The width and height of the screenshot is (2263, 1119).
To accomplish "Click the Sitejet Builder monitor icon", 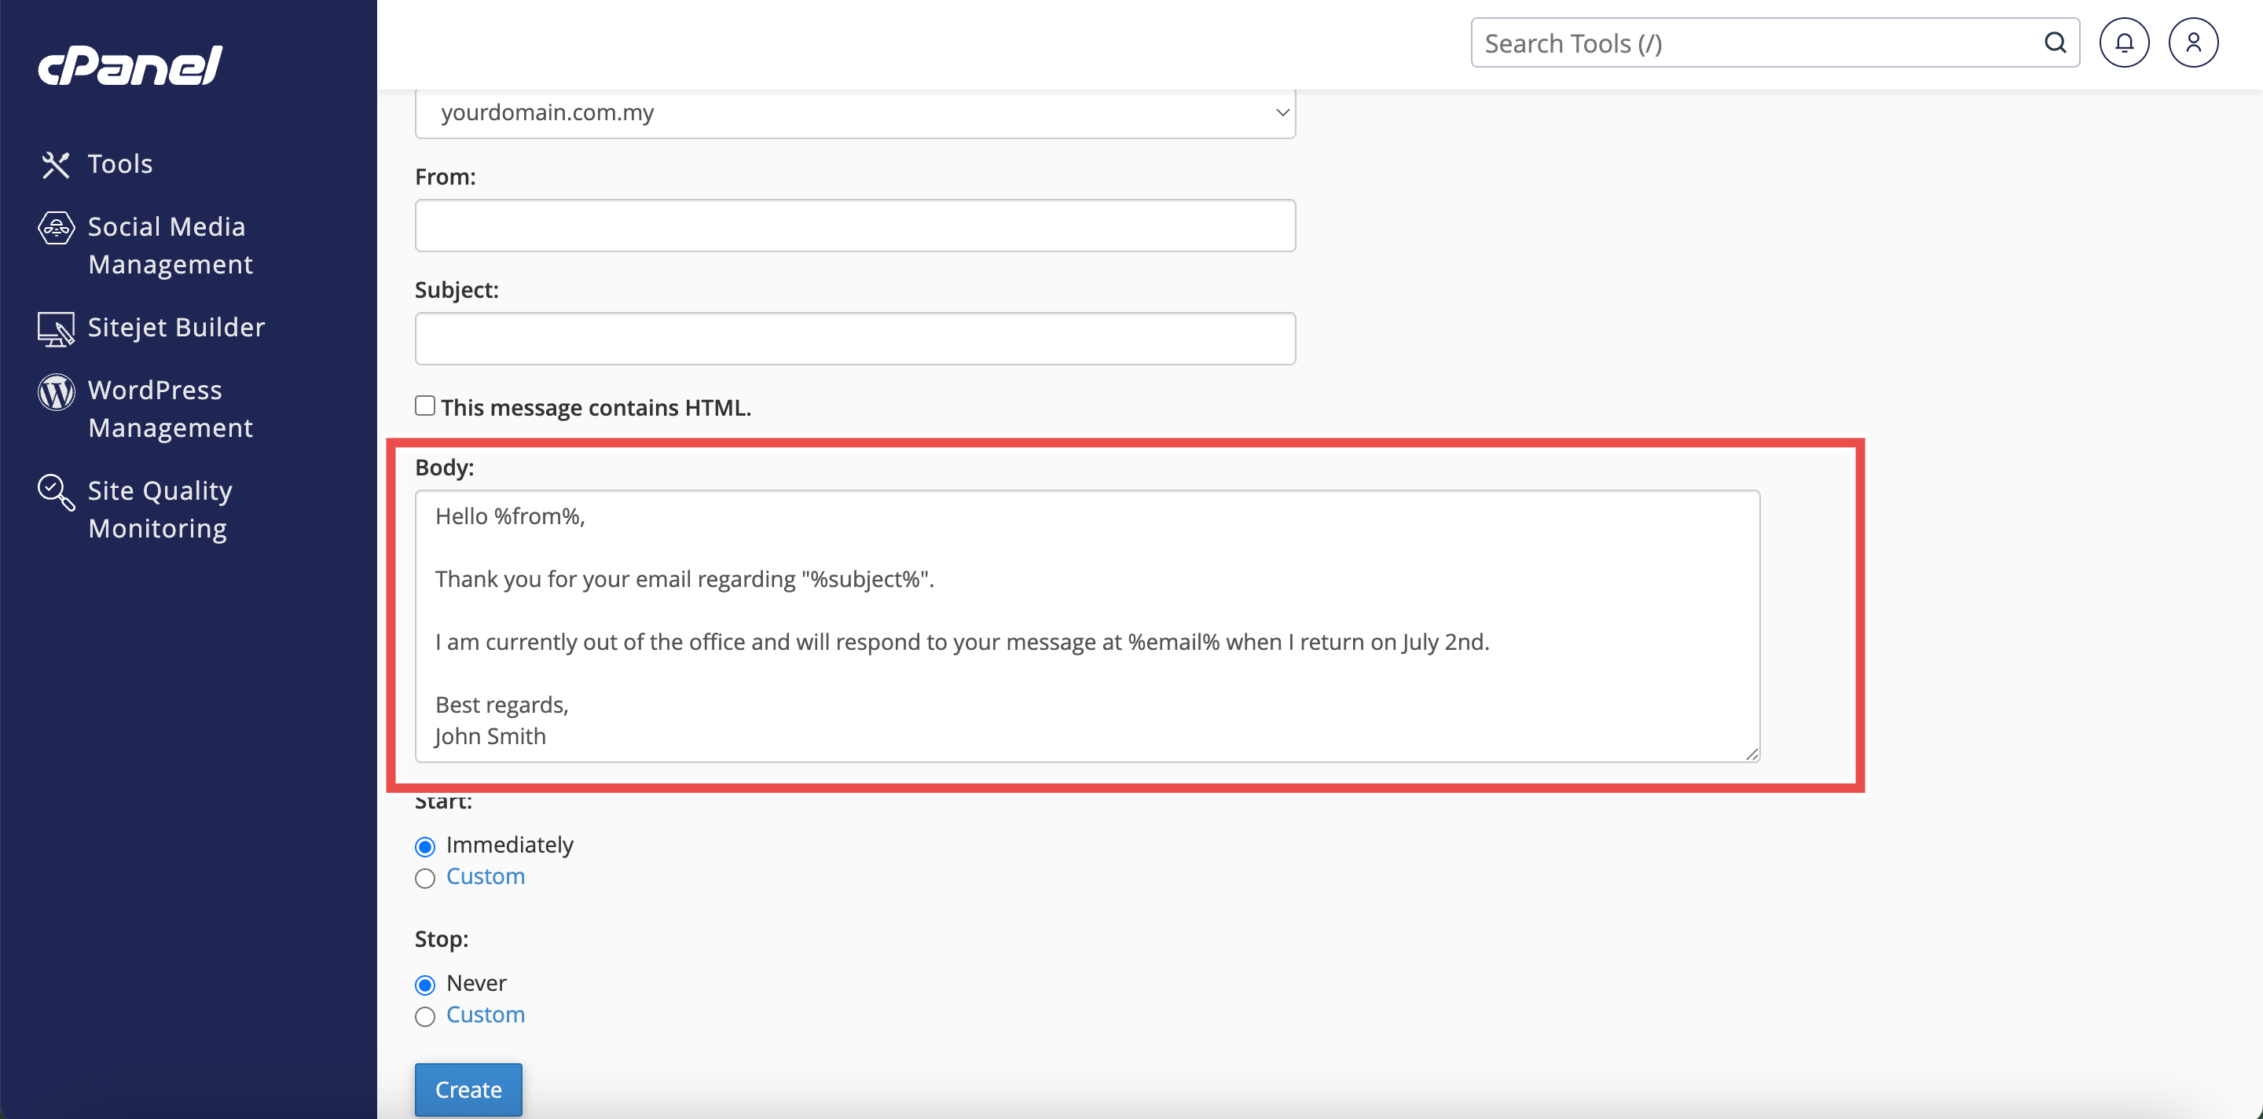I will (55, 328).
